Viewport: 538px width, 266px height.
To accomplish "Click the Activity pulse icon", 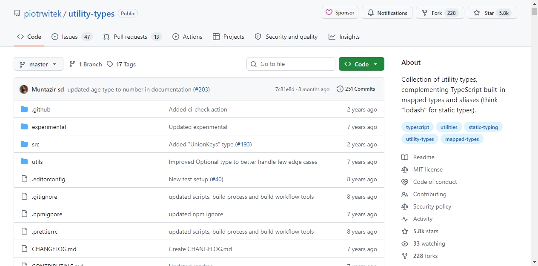I will pyautogui.click(x=405, y=219).
